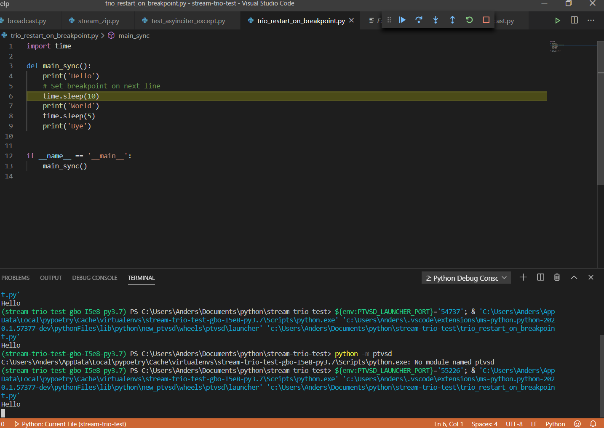Toggle the notifications bell in the status bar
604x428 pixels.
click(x=593, y=424)
